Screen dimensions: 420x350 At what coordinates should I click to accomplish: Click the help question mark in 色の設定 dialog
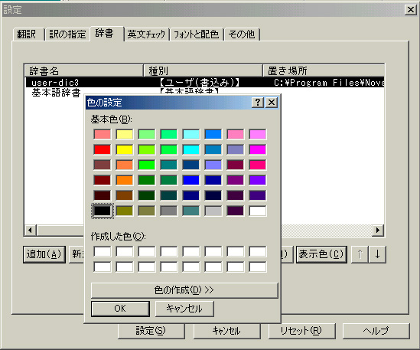(258, 102)
